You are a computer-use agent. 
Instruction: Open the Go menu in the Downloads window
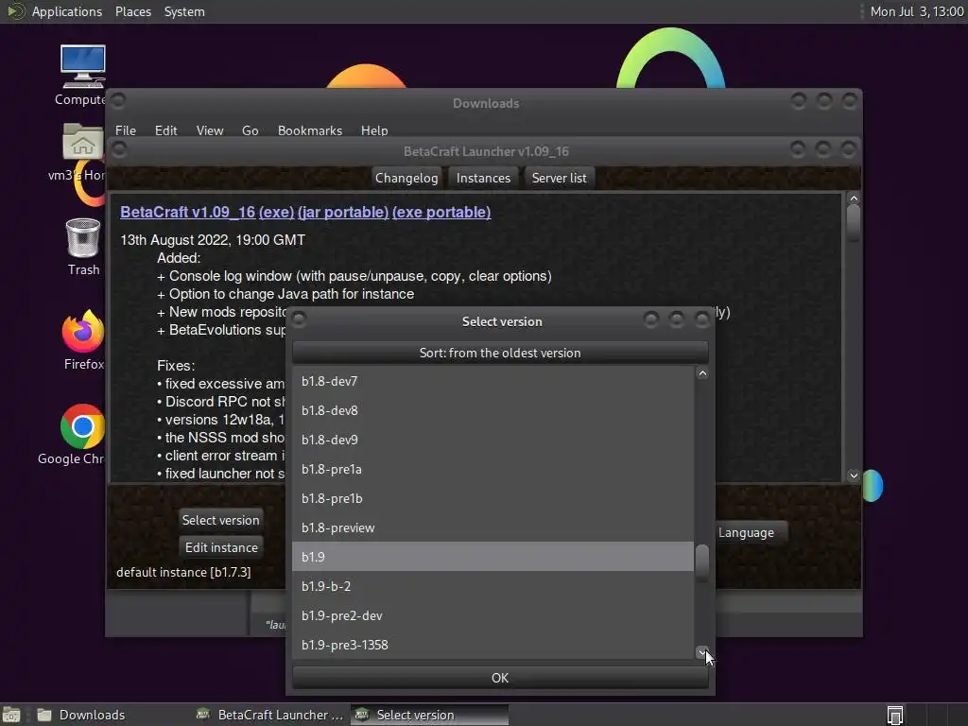[250, 130]
